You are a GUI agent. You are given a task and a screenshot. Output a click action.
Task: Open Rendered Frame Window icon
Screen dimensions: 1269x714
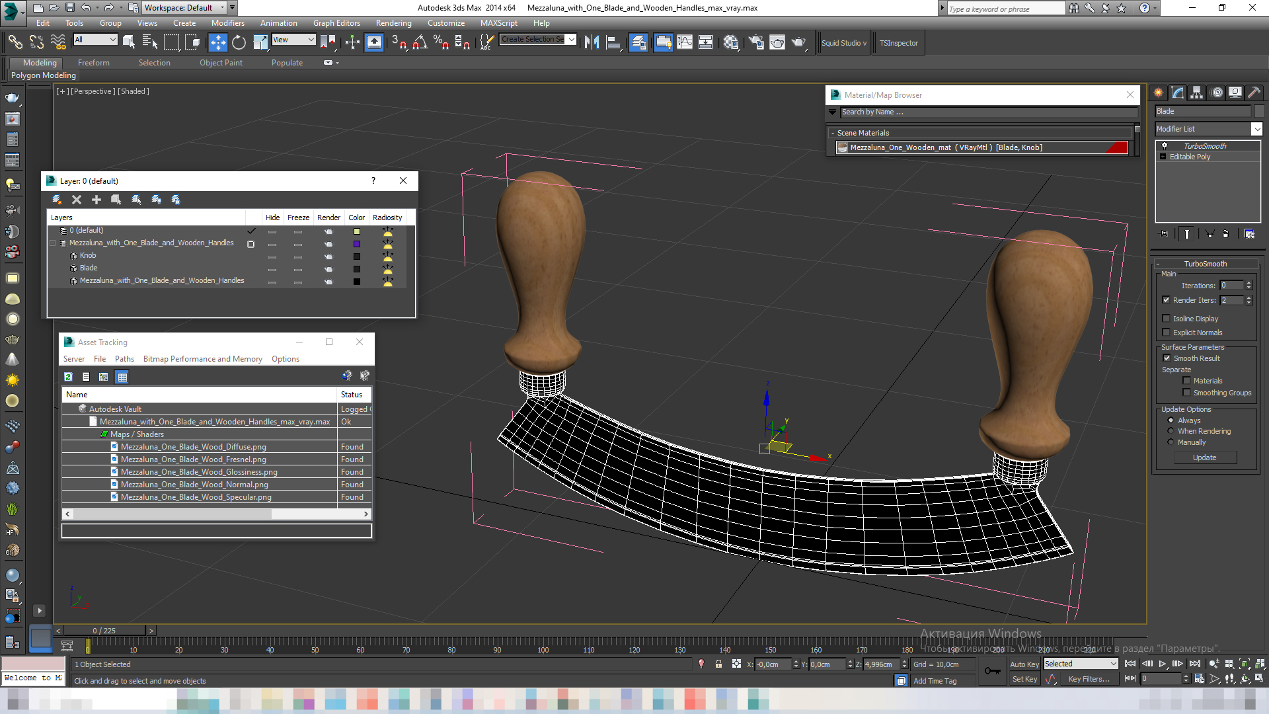777,42
